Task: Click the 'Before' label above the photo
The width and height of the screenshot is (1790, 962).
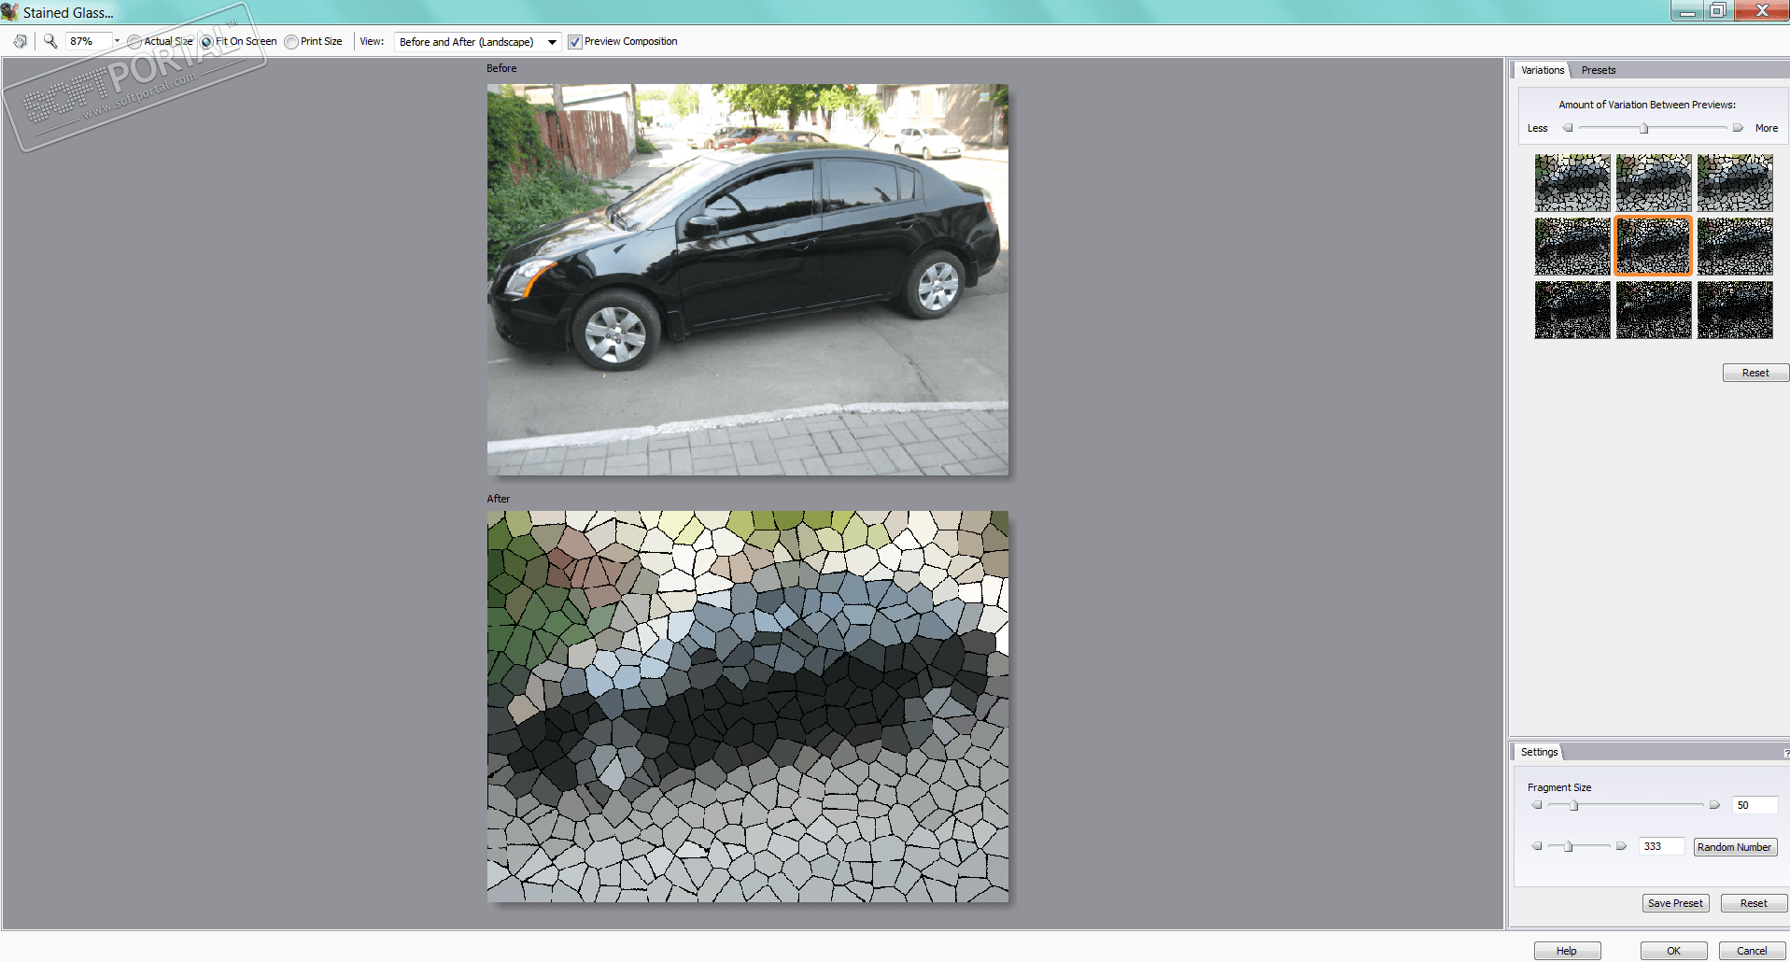Action: (501, 68)
